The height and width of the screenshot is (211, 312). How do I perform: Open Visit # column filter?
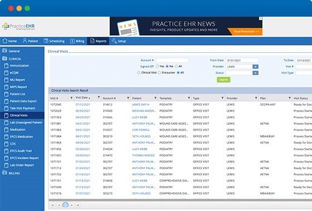(71, 98)
